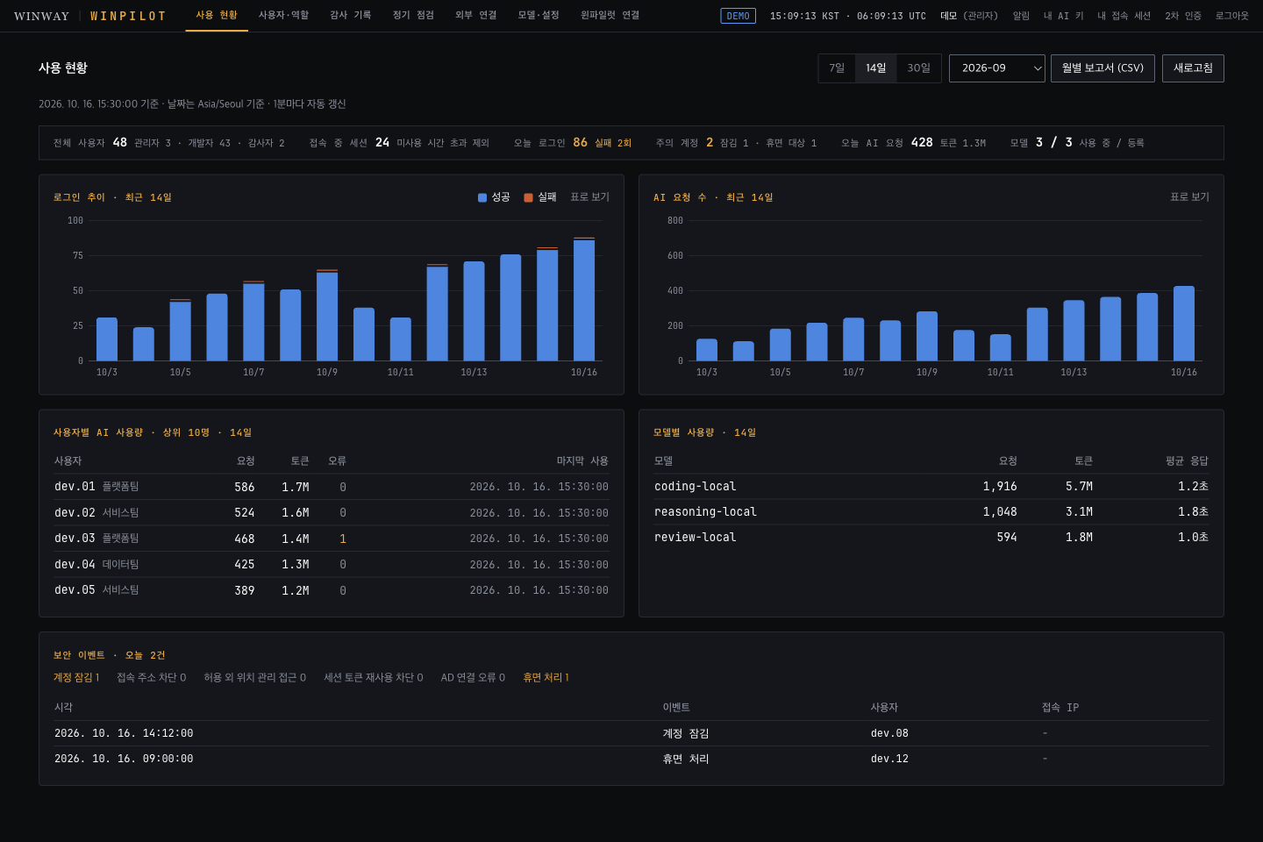The image size is (1263, 842).
Task: Open the 감사 기록 tab
Action: point(351,16)
